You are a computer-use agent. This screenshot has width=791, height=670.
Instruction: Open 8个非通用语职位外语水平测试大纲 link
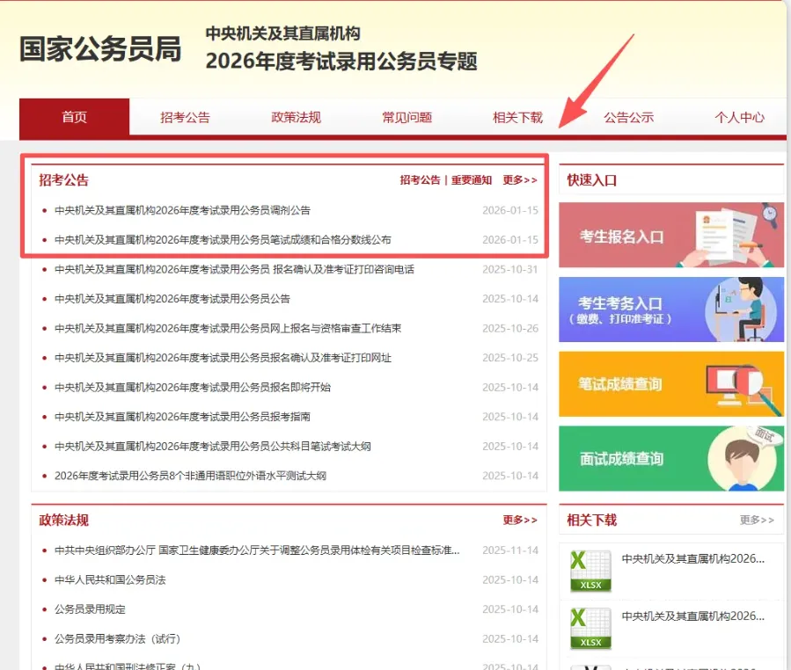pos(190,476)
